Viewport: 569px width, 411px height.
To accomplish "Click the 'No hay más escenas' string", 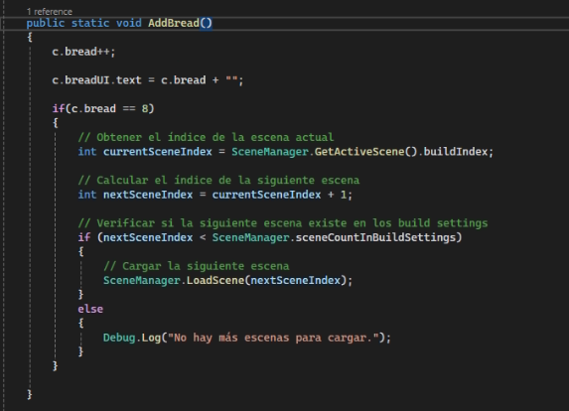I will [273, 338].
